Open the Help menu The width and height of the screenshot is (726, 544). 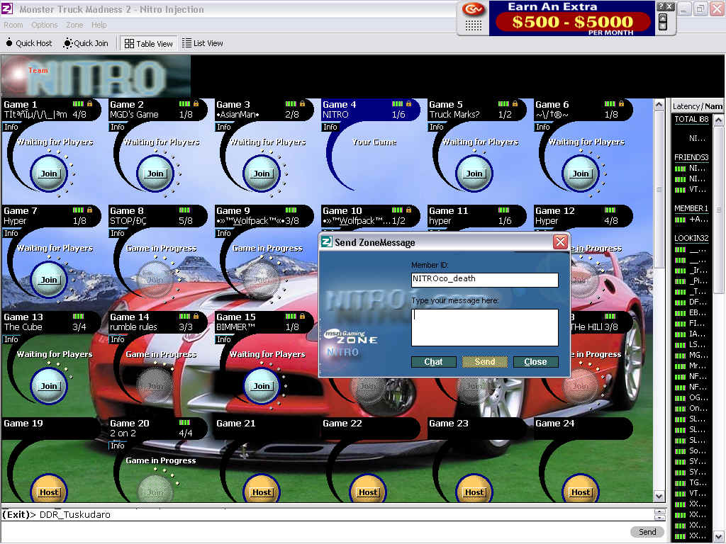[x=99, y=25]
